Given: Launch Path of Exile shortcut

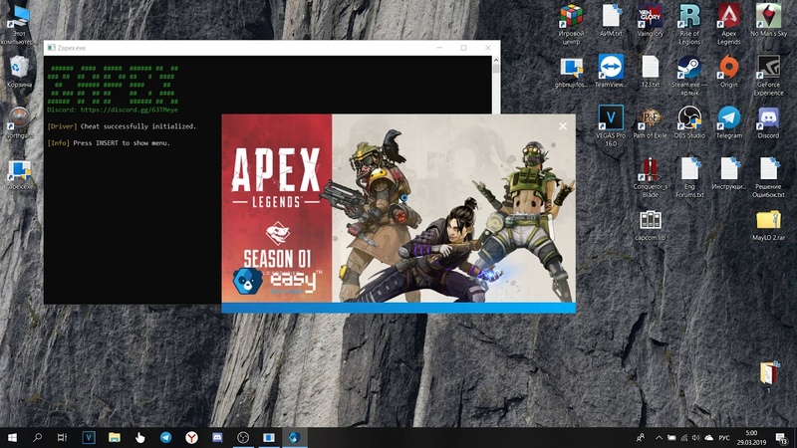Looking at the screenshot, I should (651, 122).
